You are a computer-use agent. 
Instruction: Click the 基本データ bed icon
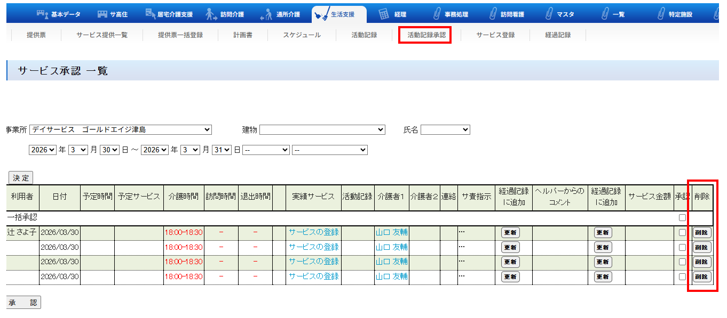[43, 14]
